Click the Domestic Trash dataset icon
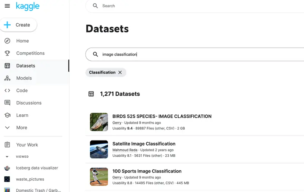The height and width of the screenshot is (192, 304). coord(7,190)
